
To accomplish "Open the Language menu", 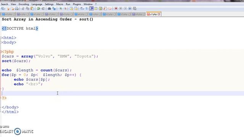I will (37, 4).
